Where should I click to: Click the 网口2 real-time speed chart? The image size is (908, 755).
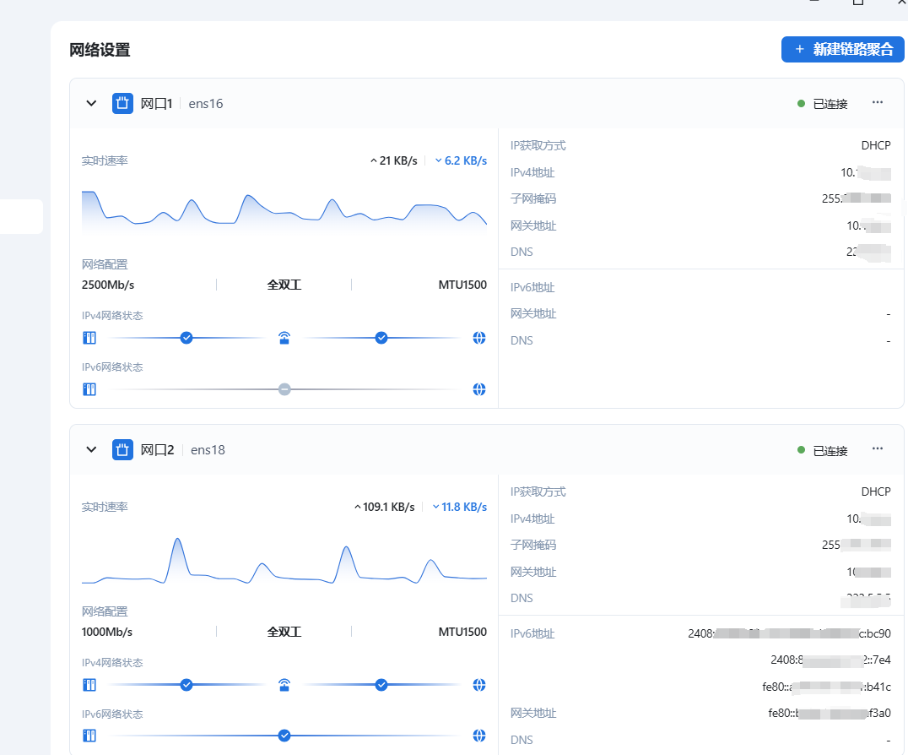pos(284,560)
